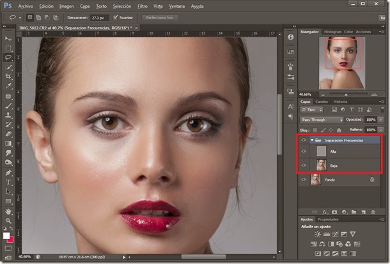Toggle the Suavizar checkbox
Screen dimensions: 390x264
point(116,17)
